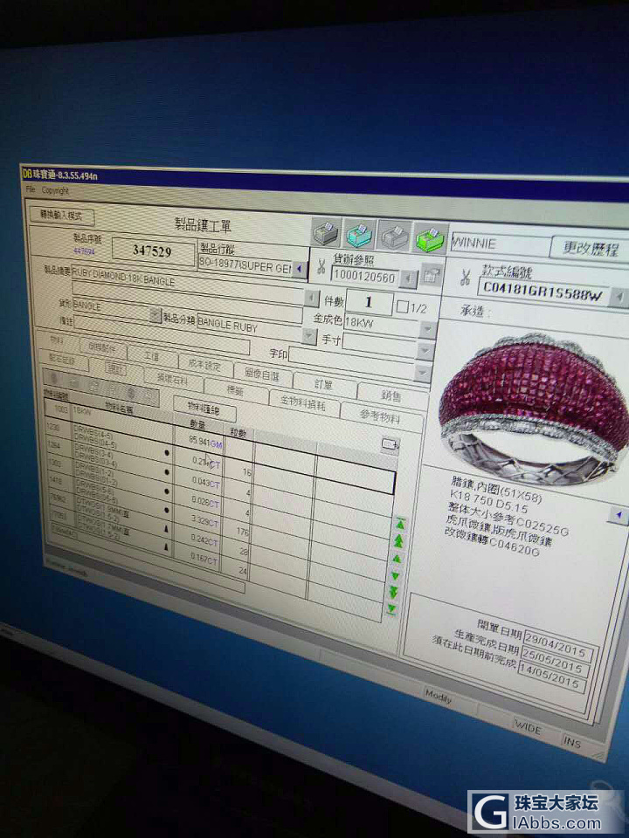Switch to the 工值 tab
This screenshot has height=838, width=629.
(152, 356)
